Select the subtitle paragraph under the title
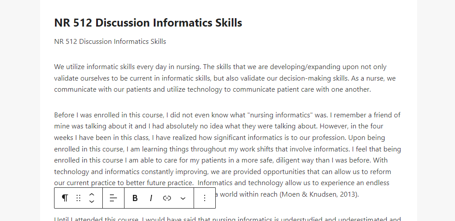 coord(110,42)
